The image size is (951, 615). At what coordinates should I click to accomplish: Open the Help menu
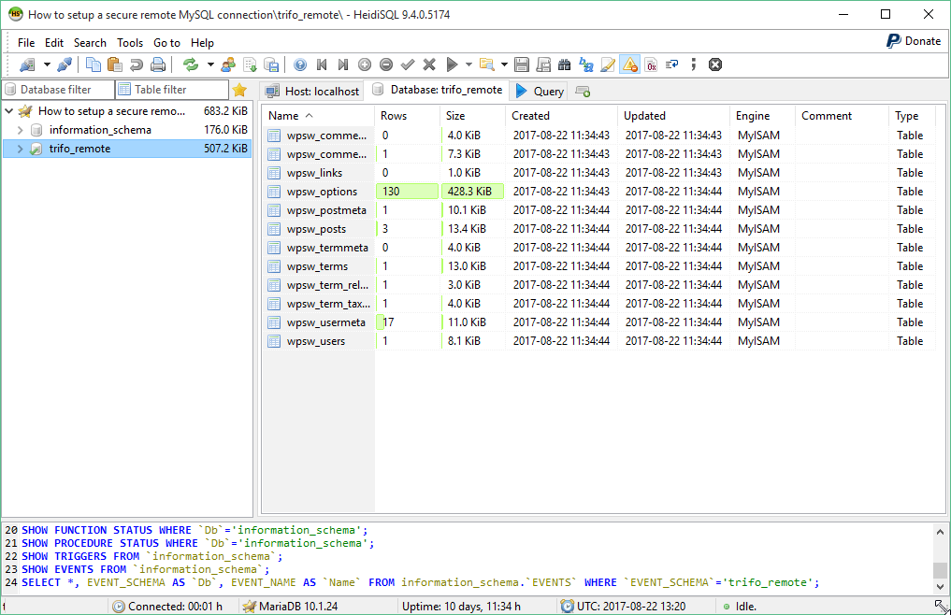(x=202, y=43)
